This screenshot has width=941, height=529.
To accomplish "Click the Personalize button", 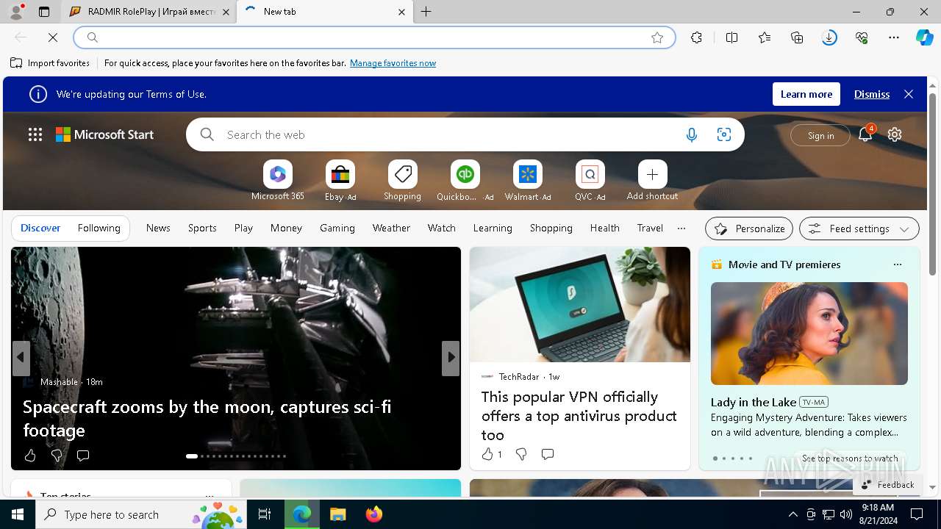I will tap(749, 228).
